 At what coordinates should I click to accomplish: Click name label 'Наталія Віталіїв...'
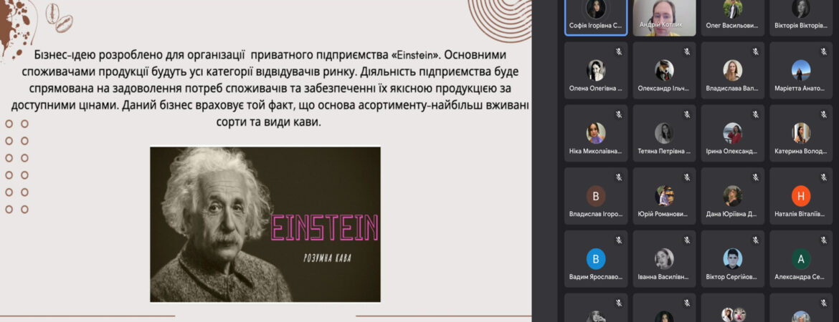(800, 214)
